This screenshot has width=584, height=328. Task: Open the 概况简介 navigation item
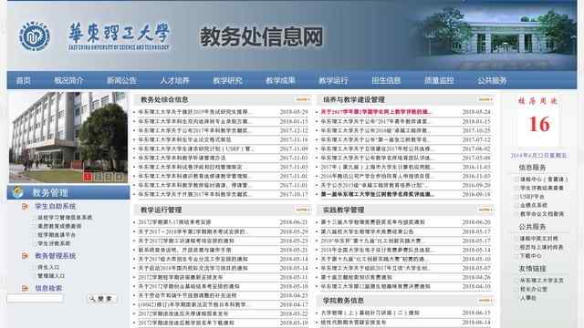point(69,80)
